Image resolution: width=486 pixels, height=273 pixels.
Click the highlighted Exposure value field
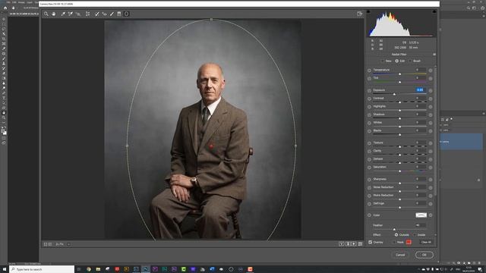(420, 90)
